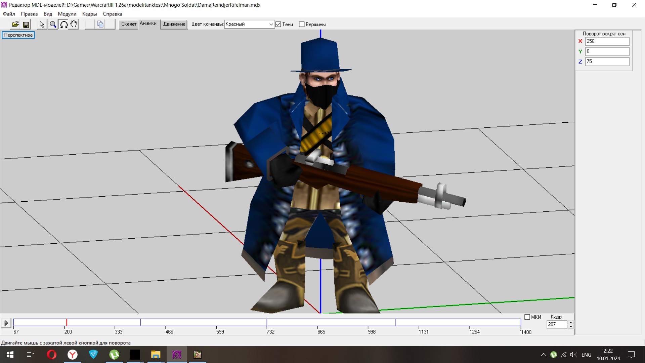
Task: Select the magnifier zoom tool
Action: tap(53, 24)
